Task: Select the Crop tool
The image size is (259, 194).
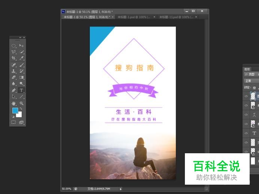Action: coord(13,58)
